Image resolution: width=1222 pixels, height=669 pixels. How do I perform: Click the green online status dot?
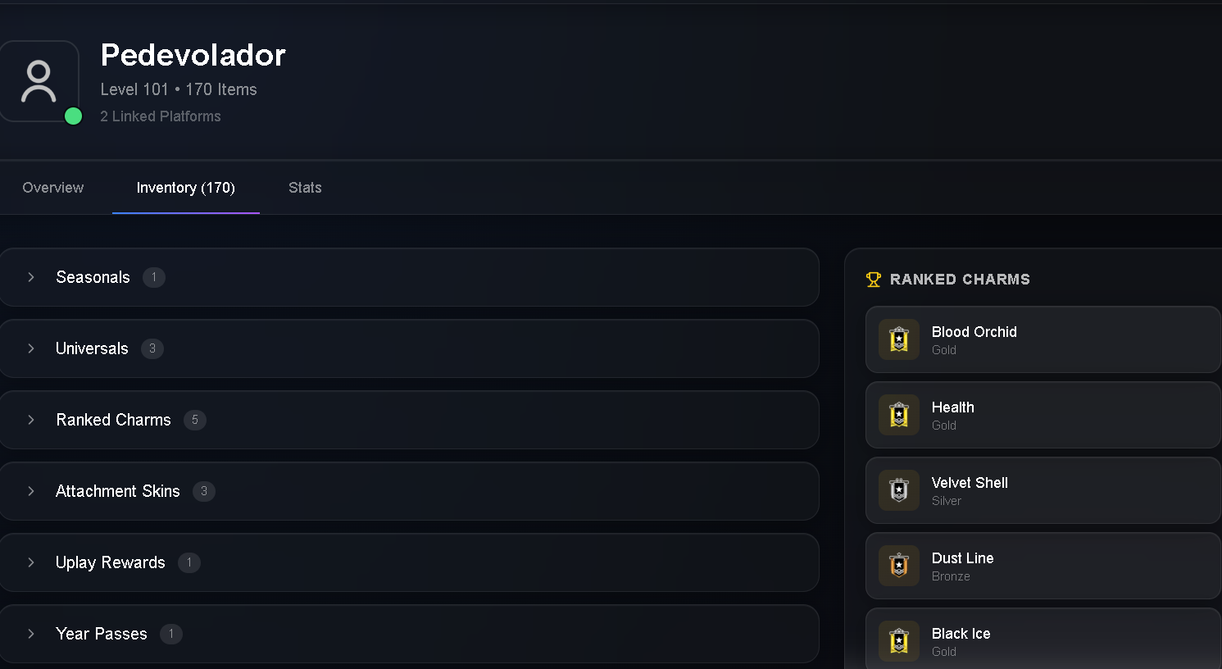coord(73,116)
